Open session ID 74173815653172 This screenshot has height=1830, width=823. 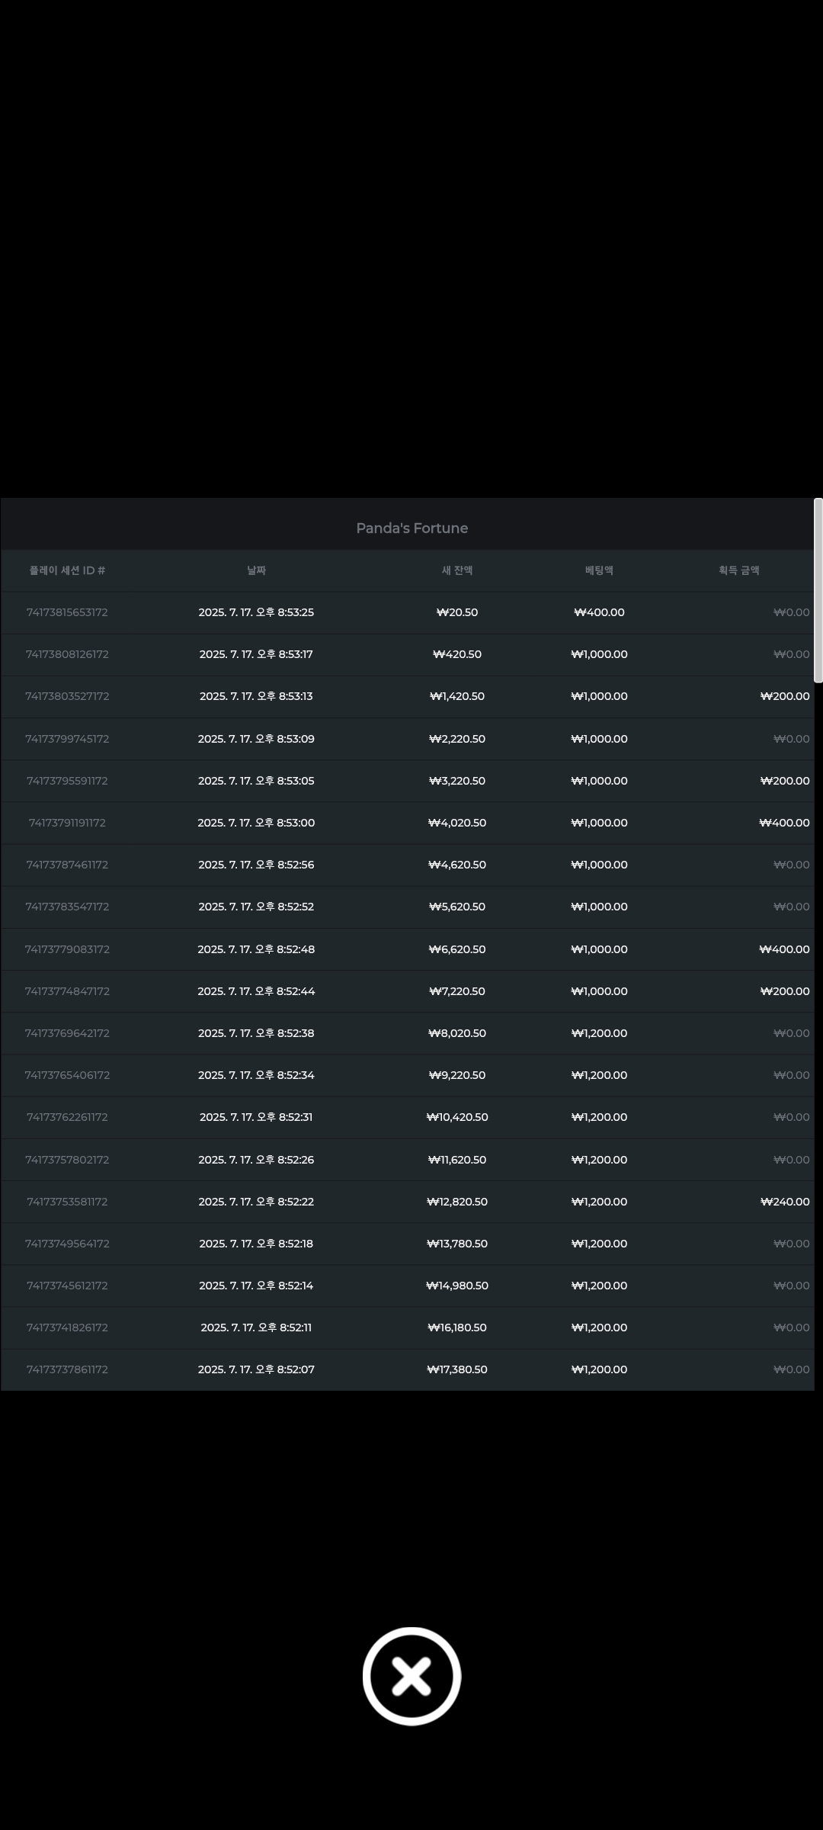(67, 612)
